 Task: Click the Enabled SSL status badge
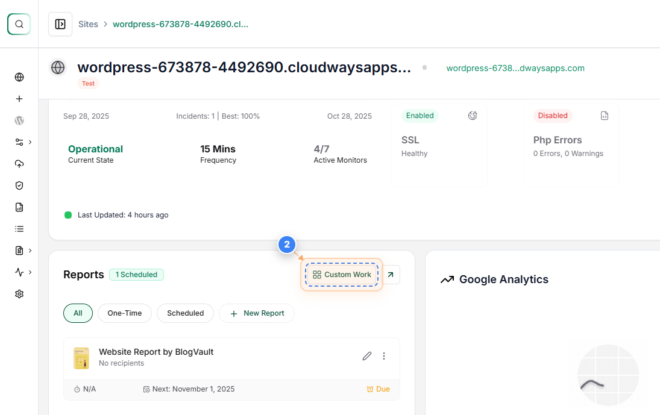[420, 116]
